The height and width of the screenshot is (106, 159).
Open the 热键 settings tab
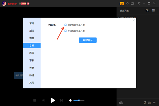[x=32, y=75]
